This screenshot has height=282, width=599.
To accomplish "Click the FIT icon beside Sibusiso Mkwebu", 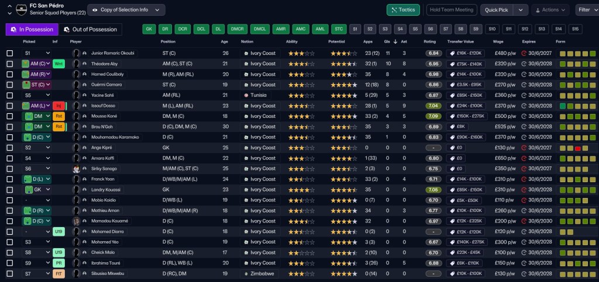I will 58,273.
